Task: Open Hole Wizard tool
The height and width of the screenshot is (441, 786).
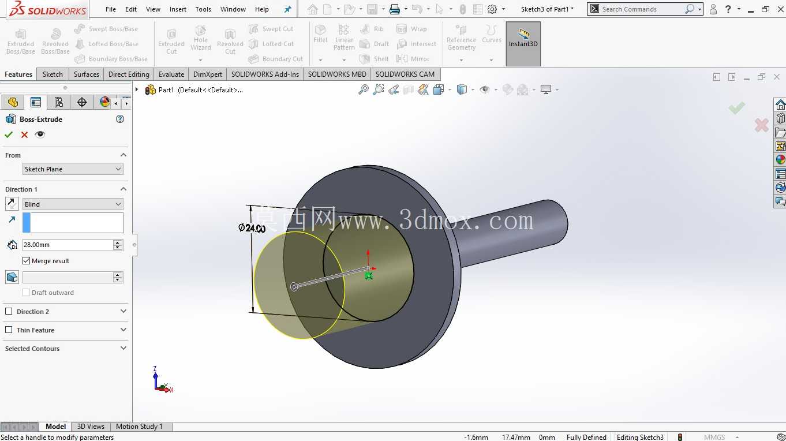Action: tap(201, 38)
